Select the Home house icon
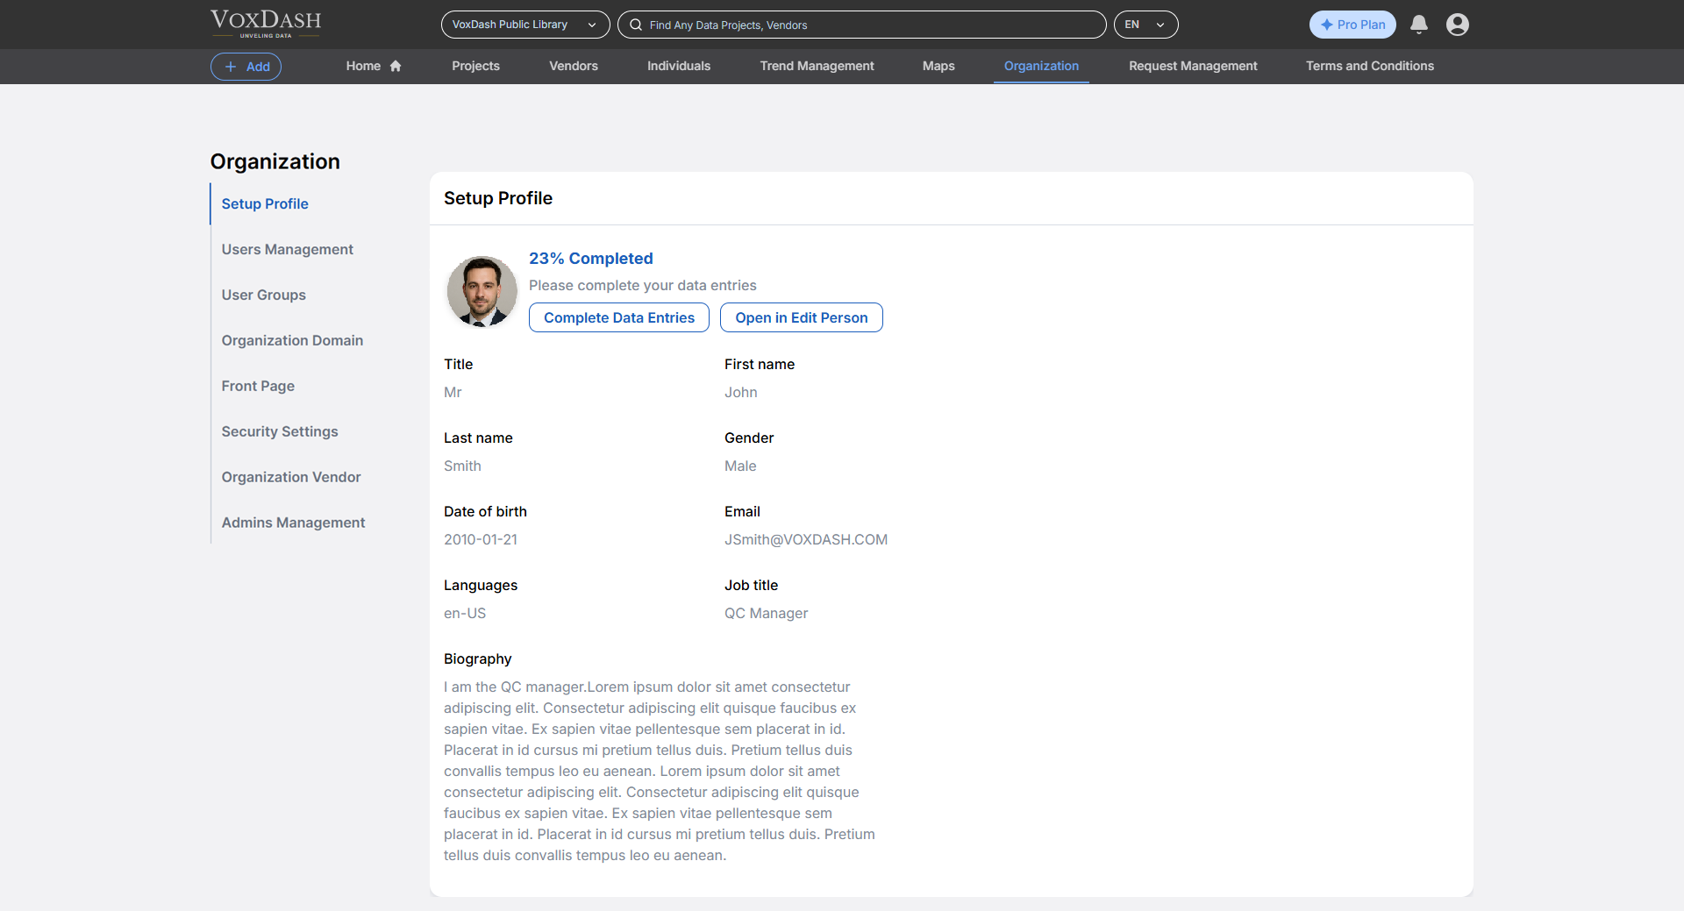This screenshot has width=1684, height=911. (x=395, y=65)
